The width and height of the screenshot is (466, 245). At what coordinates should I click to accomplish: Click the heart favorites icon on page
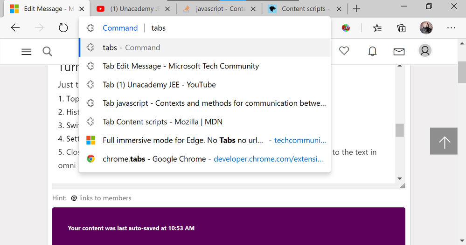coord(344,51)
